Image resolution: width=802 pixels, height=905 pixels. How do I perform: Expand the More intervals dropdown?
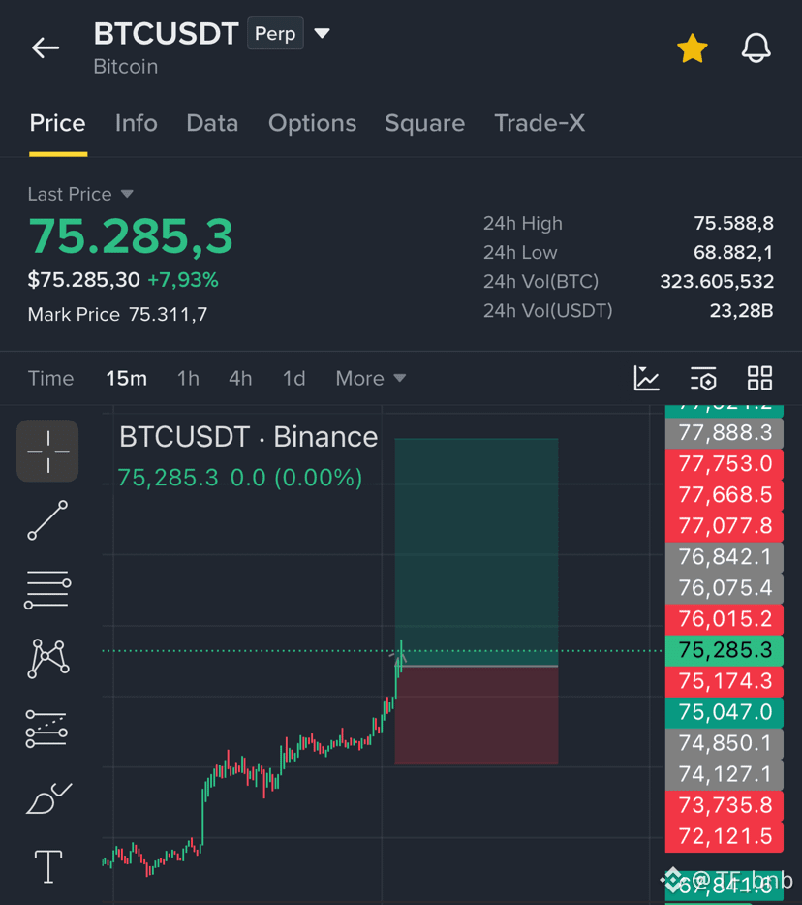[x=371, y=379]
